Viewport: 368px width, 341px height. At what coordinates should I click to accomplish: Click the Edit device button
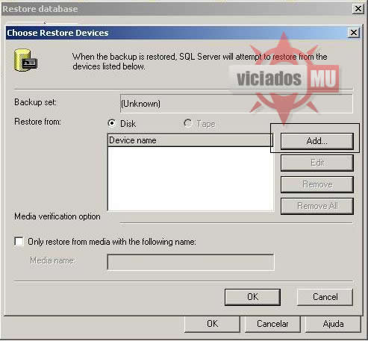coord(317,163)
